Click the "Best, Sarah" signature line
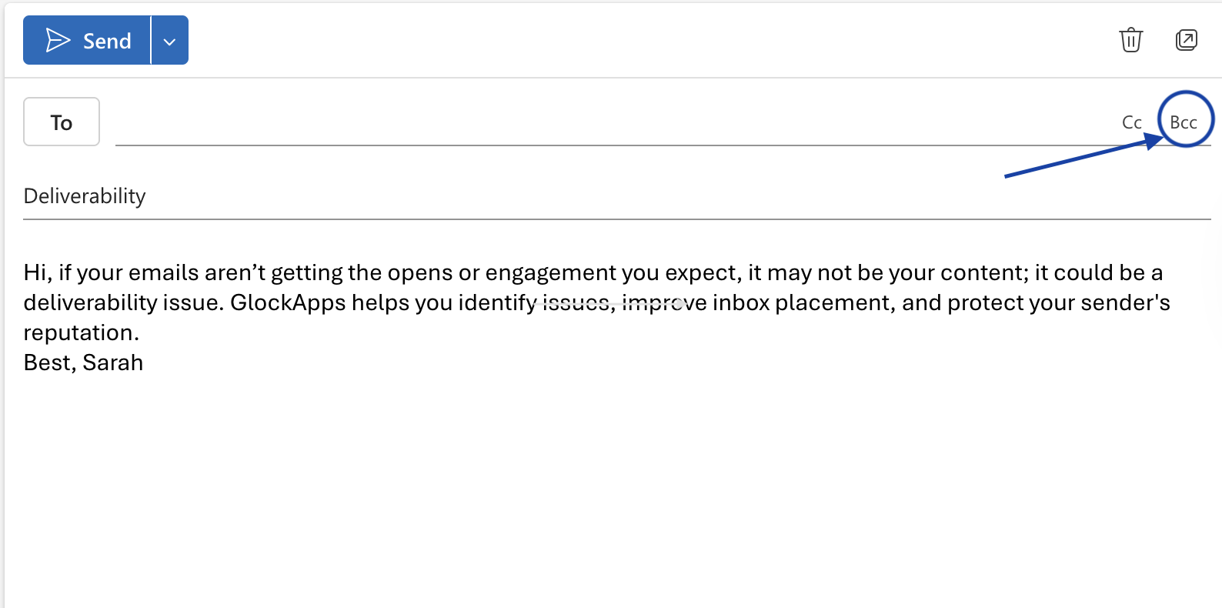The image size is (1222, 608). [83, 362]
